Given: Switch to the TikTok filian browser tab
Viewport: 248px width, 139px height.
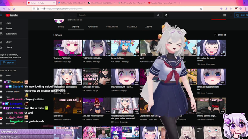Looking at the screenshot, I should (x=101, y=3).
